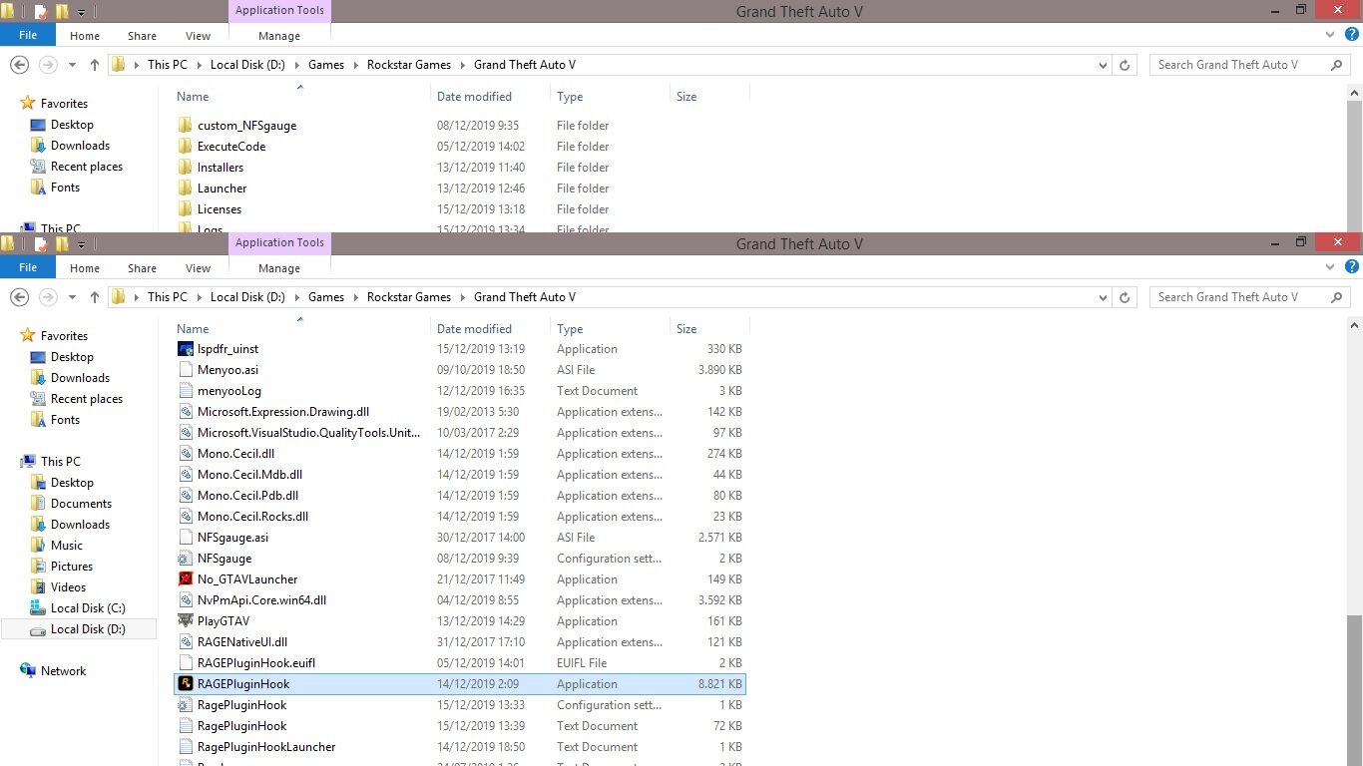Switch to Share tab in front window
1363x766 pixels.
(142, 268)
